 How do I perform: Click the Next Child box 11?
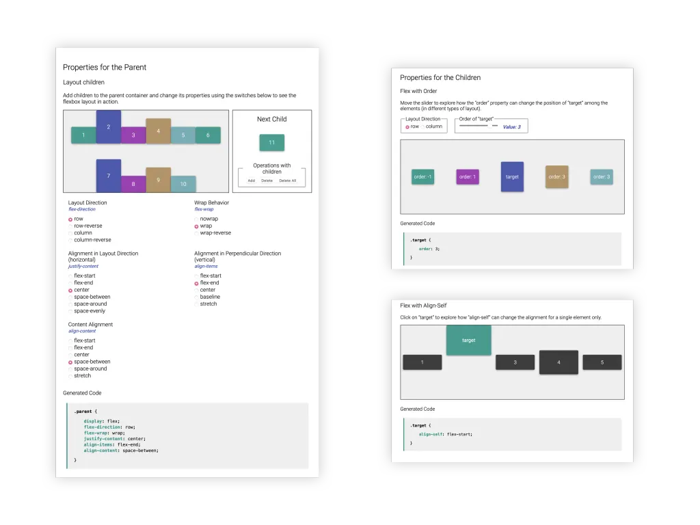click(x=272, y=142)
